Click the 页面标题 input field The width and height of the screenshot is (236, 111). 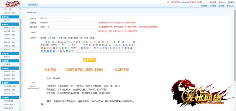click(x=68, y=23)
